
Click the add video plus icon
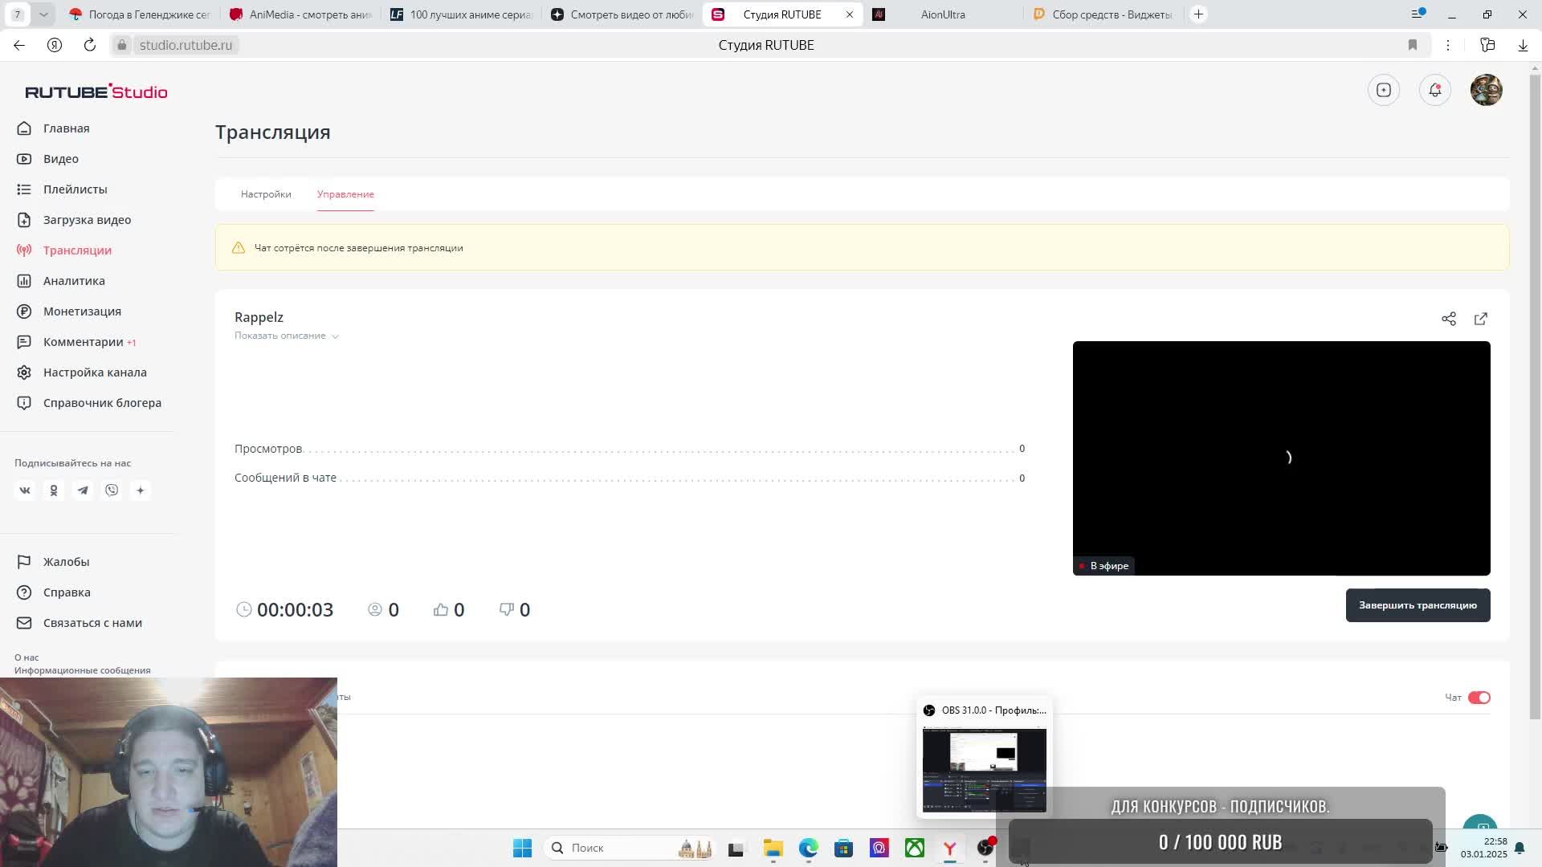1383,90
